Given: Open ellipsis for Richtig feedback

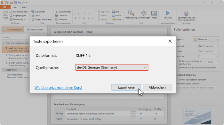Looking at the screenshot, I should [x=133, y=113].
